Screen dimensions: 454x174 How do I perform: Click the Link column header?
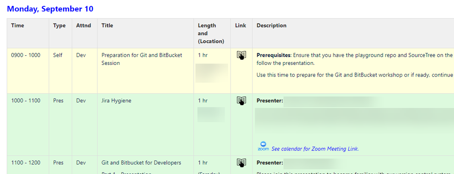(x=240, y=25)
